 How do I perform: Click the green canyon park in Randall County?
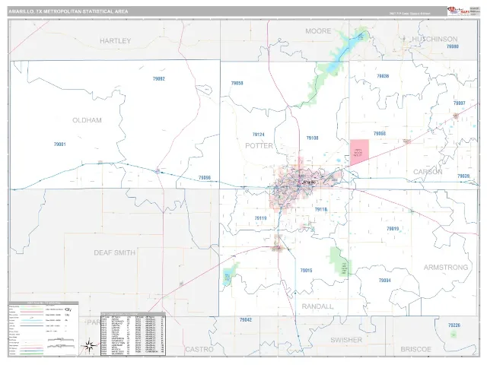tap(339, 261)
